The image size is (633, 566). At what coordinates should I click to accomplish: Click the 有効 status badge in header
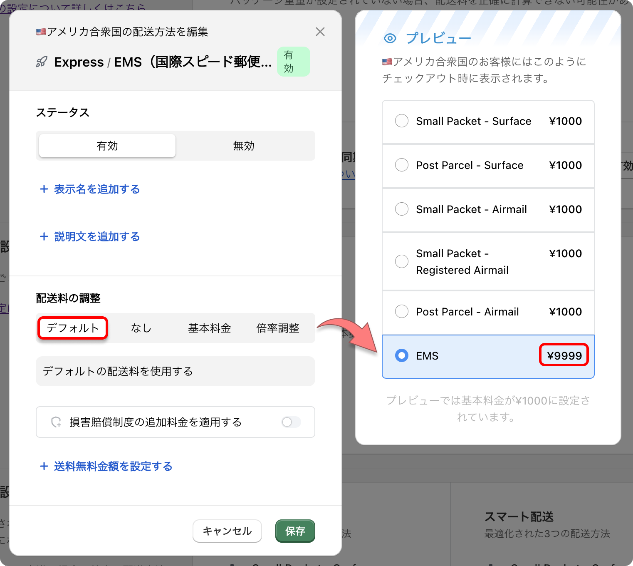click(293, 62)
